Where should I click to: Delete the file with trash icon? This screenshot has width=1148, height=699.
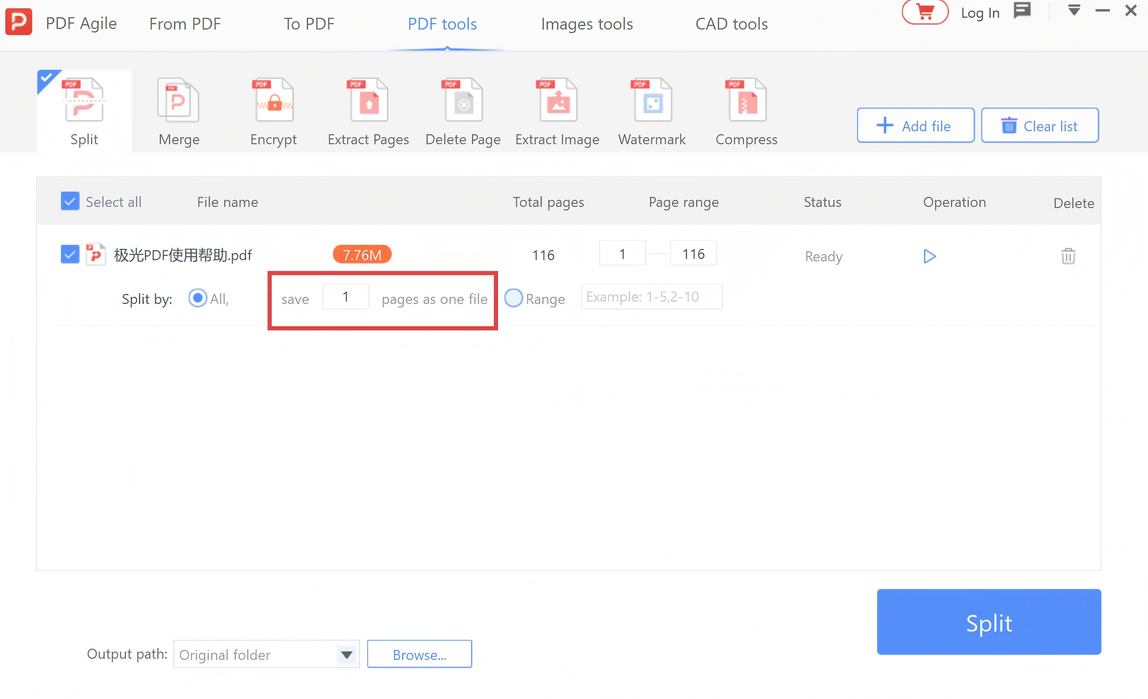[1068, 256]
